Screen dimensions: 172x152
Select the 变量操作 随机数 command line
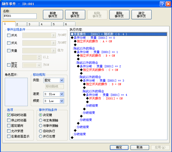coord(119,34)
